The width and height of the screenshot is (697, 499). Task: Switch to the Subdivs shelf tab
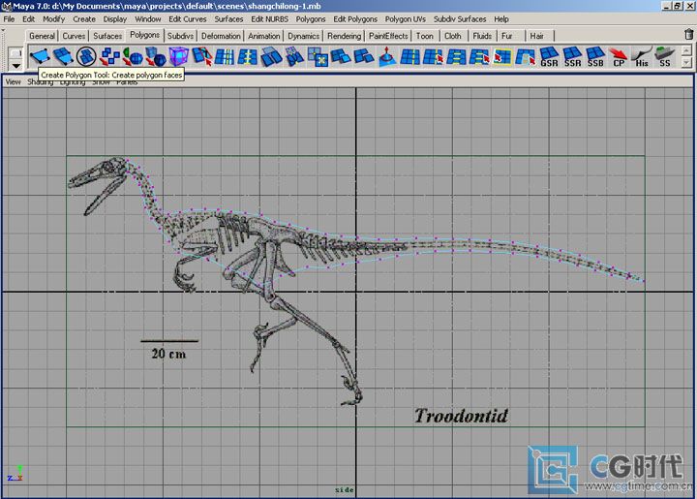[x=180, y=36]
